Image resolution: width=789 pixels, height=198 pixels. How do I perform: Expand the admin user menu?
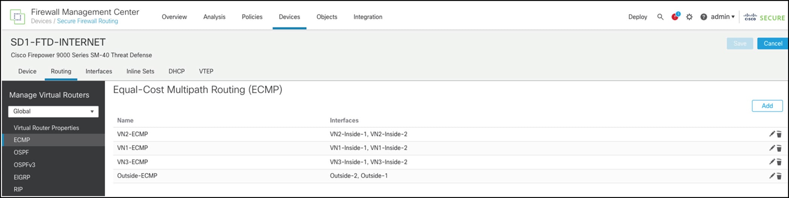(722, 16)
